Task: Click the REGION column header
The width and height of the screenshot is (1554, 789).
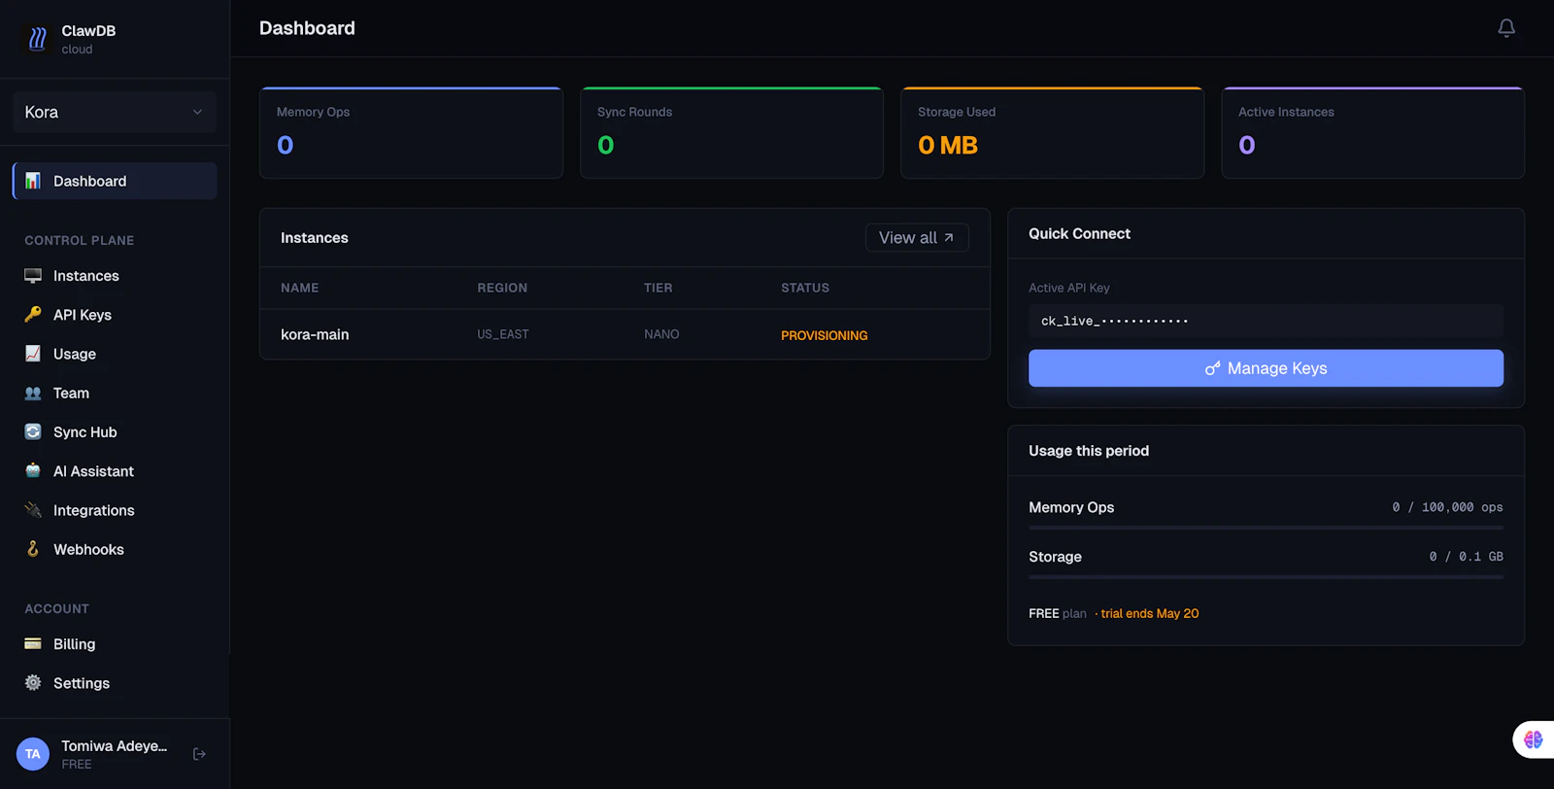Action: tap(502, 288)
